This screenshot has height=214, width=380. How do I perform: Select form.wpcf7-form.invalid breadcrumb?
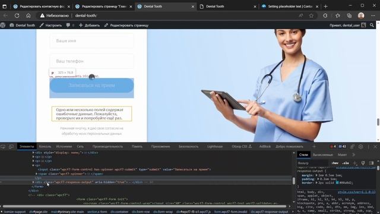tap(230, 212)
